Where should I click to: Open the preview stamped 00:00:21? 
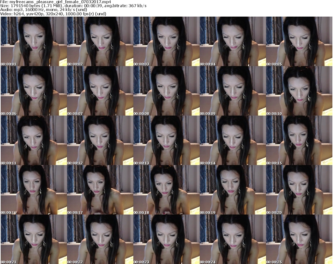pos(34,239)
